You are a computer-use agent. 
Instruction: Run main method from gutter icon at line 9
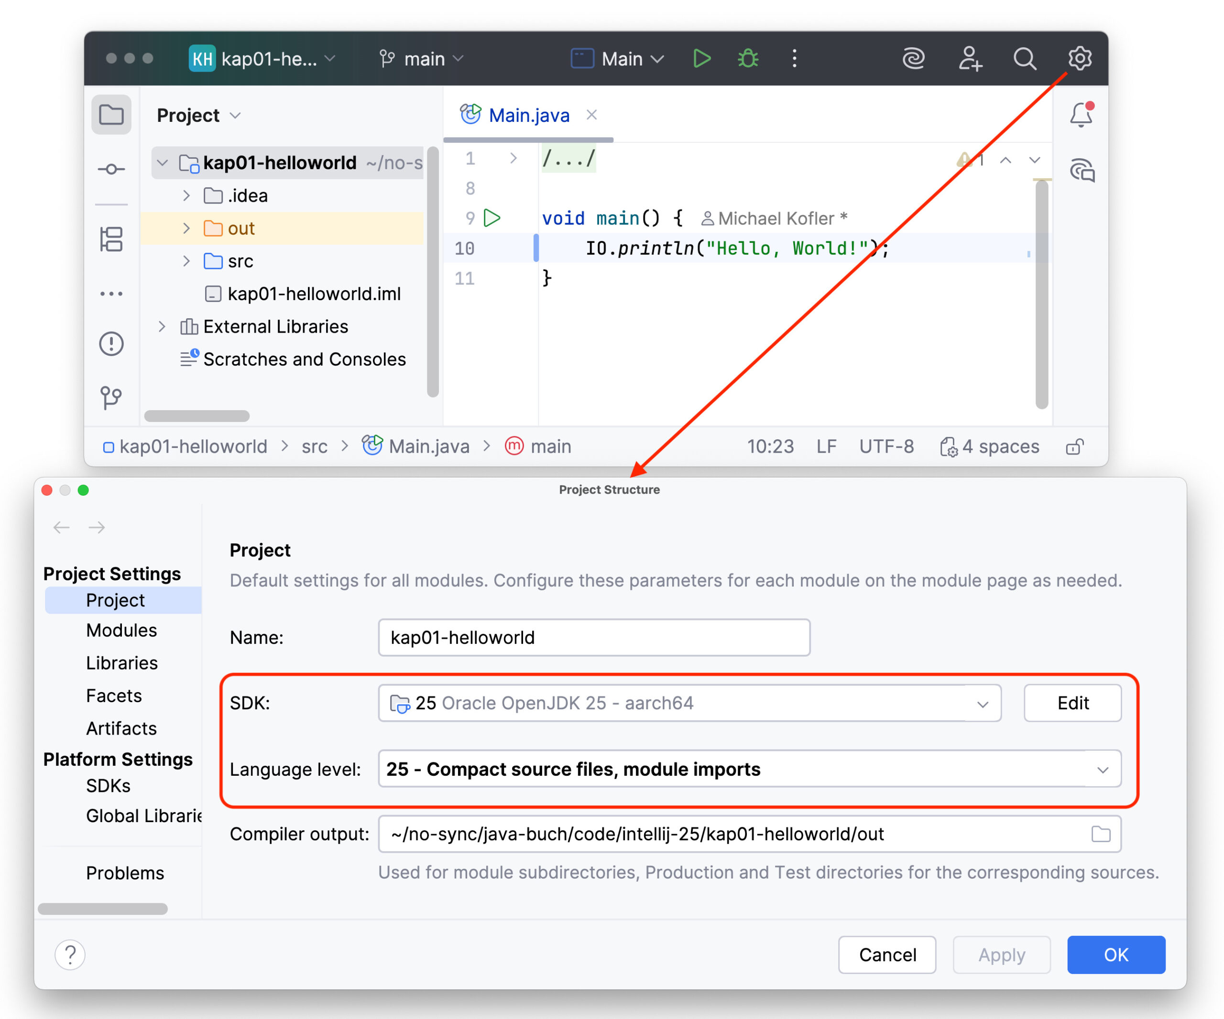point(492,218)
